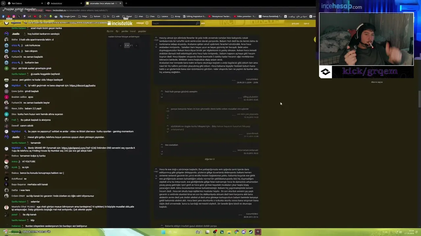
Task: Open the 'bohem' bookmark folder
Action: 95,16
